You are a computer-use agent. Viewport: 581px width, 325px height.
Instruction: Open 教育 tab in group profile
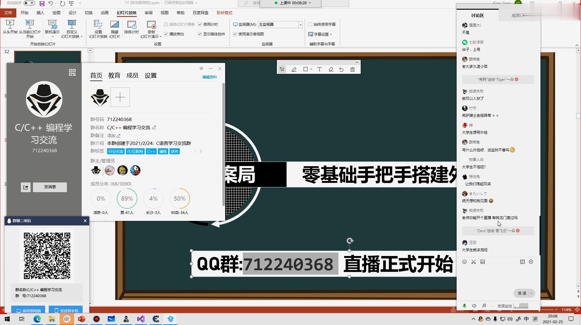pos(114,75)
